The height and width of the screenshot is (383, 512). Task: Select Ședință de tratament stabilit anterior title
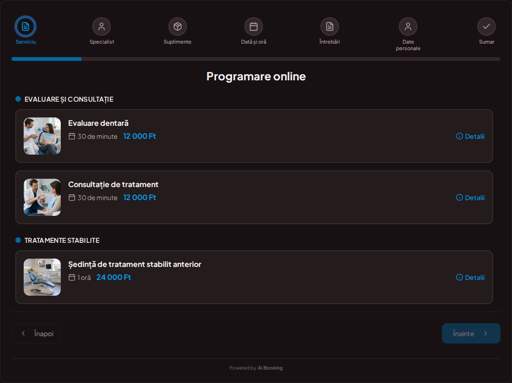[134, 264]
